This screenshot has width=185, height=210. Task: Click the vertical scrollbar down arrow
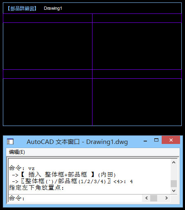(x=174, y=191)
